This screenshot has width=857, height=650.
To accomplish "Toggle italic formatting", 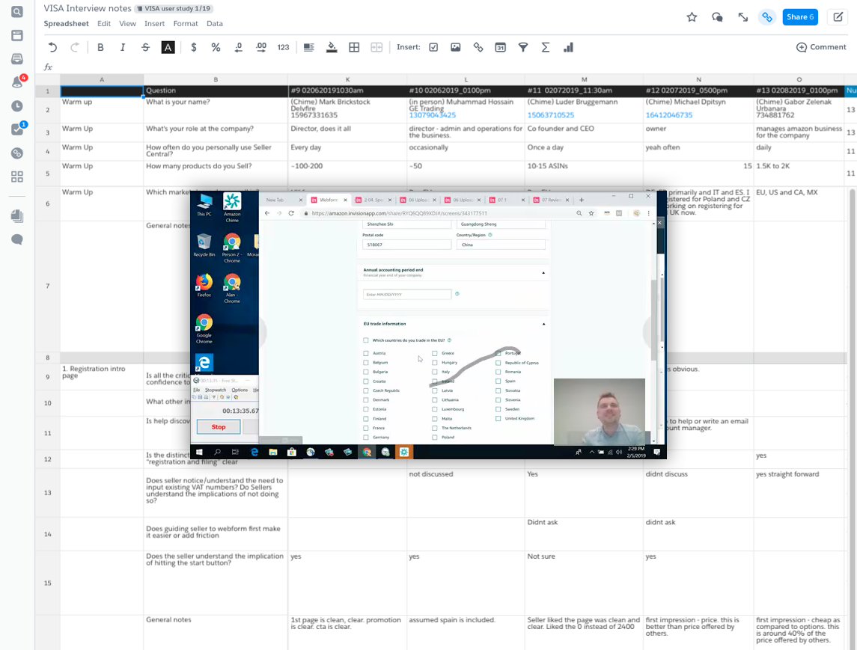I will [x=123, y=48].
